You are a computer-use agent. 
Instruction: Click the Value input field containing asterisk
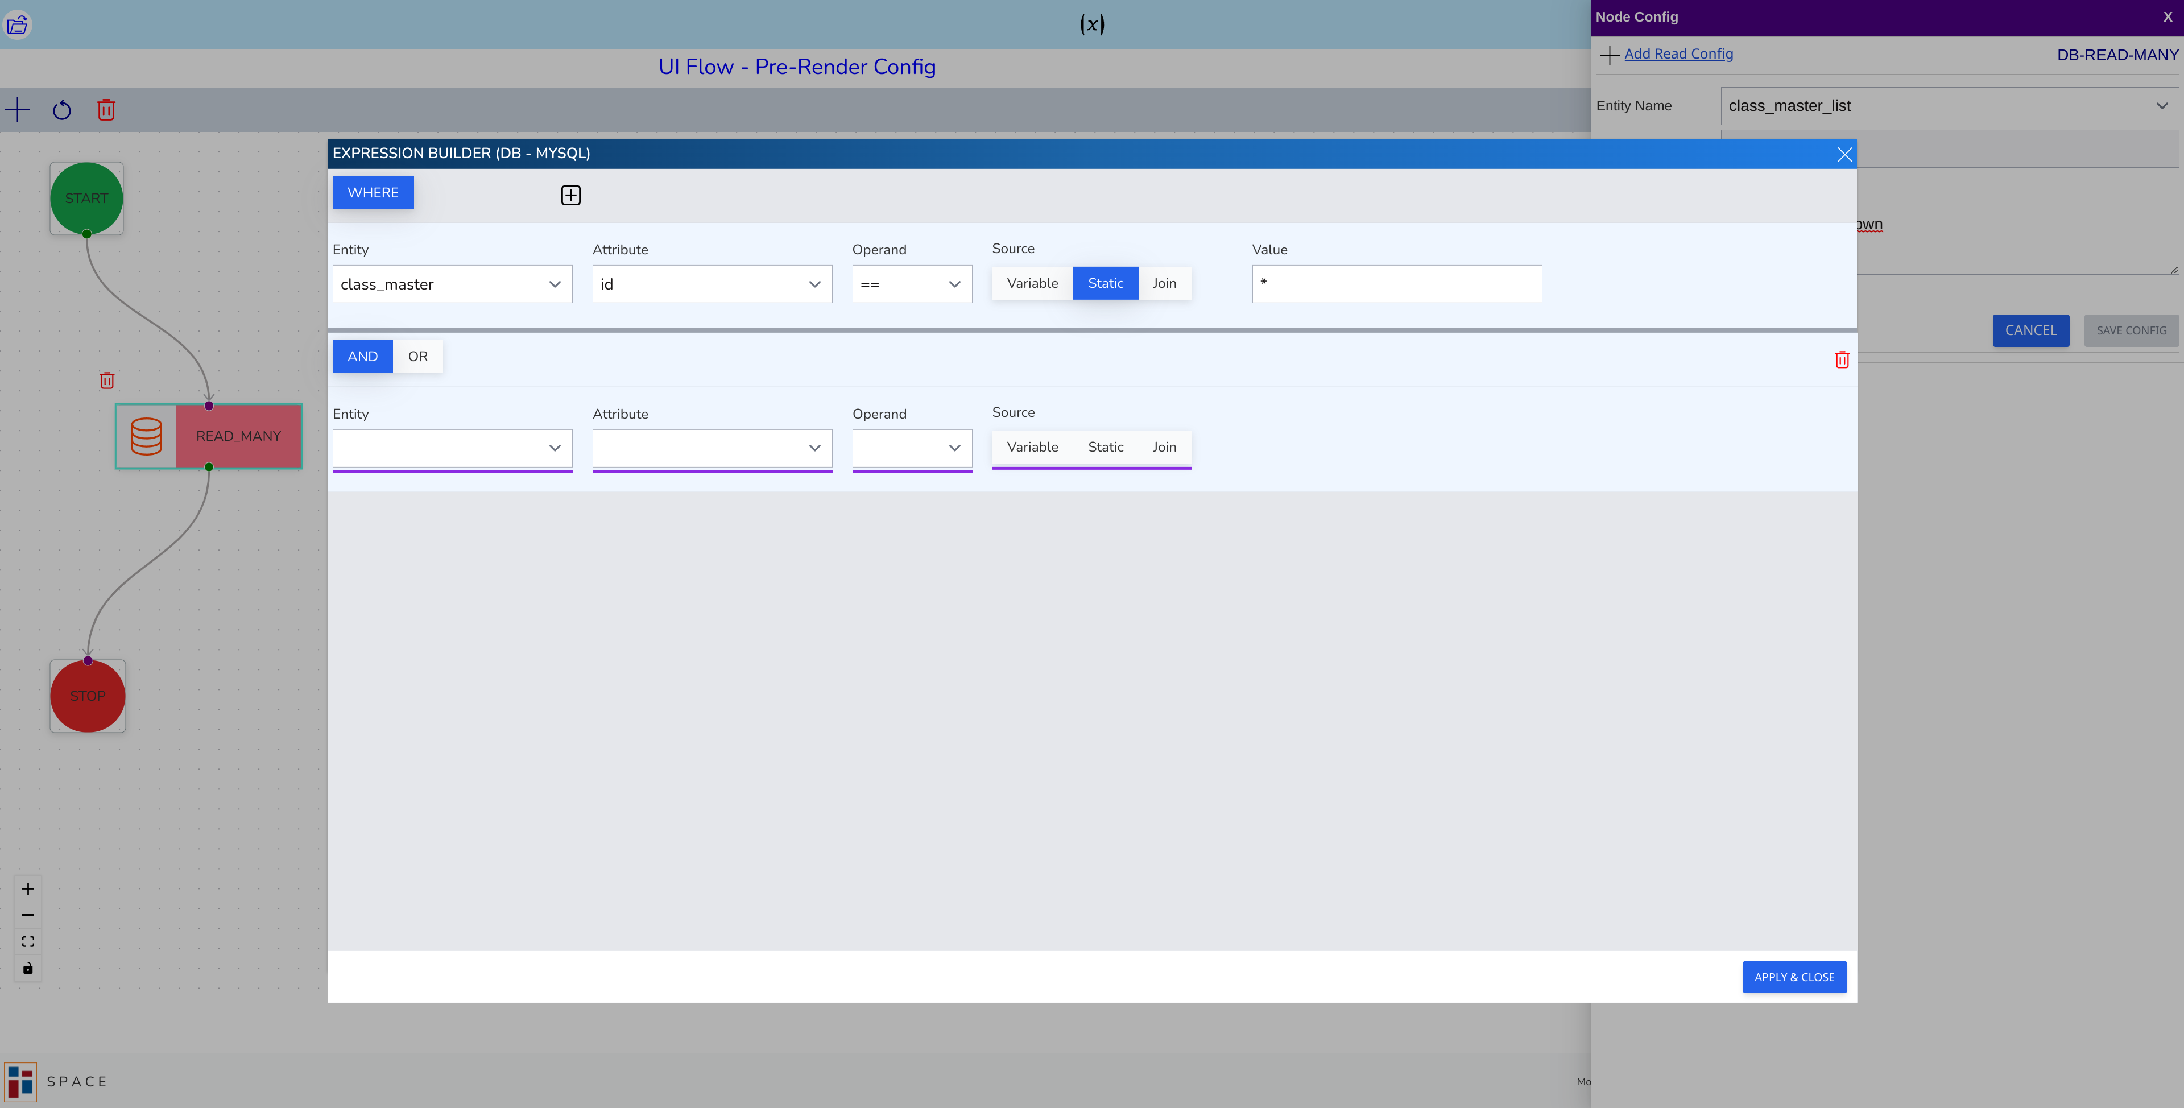(x=1396, y=284)
